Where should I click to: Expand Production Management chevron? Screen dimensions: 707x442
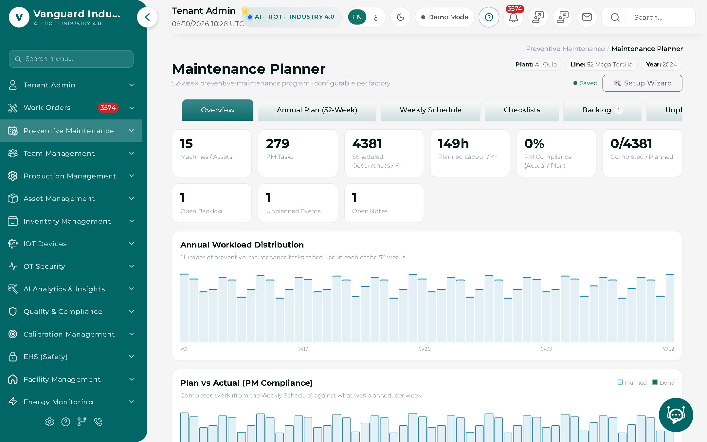[132, 176]
